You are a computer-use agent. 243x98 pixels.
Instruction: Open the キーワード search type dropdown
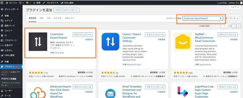coord(232,18)
